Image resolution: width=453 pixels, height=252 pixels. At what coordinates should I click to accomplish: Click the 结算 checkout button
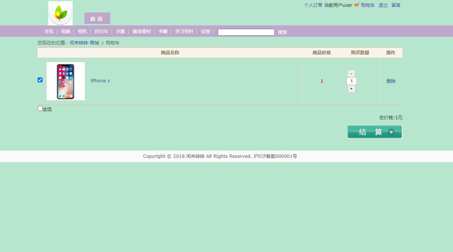pyautogui.click(x=371, y=132)
